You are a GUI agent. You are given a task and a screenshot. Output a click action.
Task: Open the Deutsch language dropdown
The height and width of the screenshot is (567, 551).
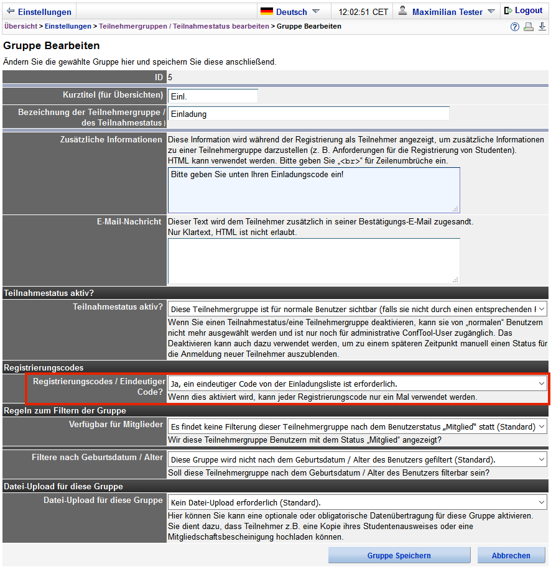[x=316, y=12]
